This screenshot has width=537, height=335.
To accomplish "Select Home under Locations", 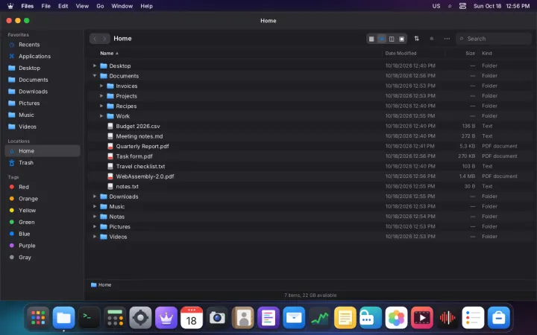I will (43, 150).
